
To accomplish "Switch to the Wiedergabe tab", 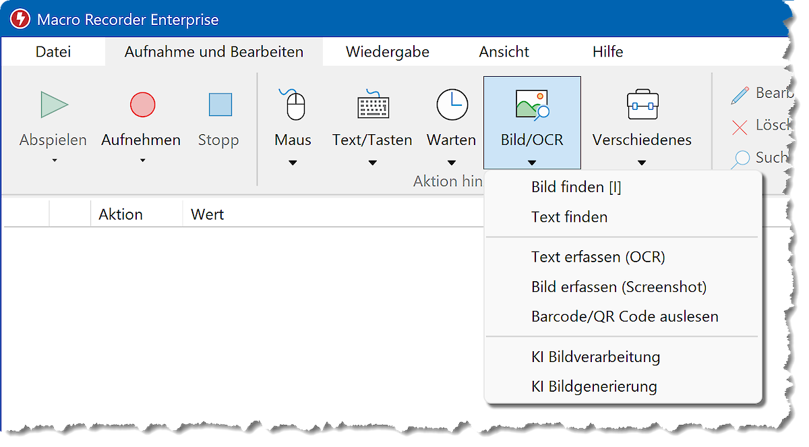I will pos(387,52).
